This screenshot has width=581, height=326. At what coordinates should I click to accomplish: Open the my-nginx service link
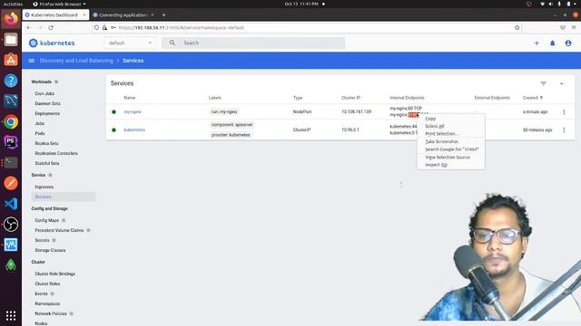click(133, 111)
